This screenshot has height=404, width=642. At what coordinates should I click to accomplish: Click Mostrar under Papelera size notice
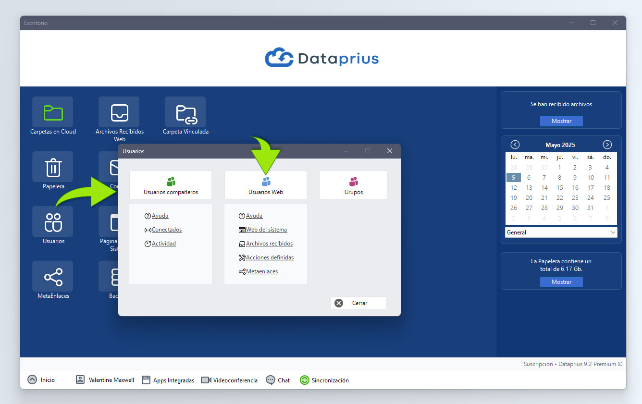tap(561, 282)
